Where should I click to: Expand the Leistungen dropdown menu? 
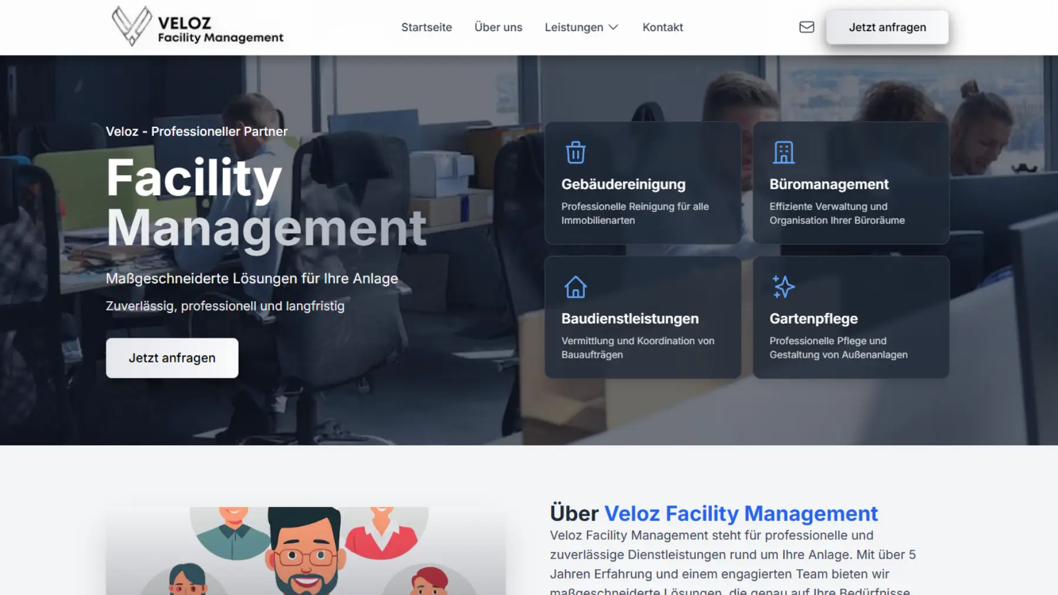[574, 27]
